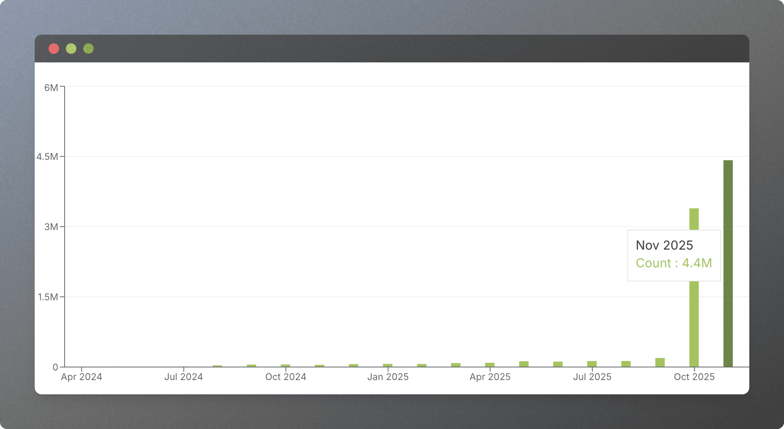This screenshot has height=429, width=784.
Task: Click the 'Count : 4.4M' tooltip text
Action: coord(674,263)
